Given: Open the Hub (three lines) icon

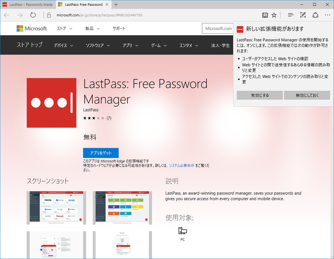Looking at the screenshot, I should click(291, 15).
